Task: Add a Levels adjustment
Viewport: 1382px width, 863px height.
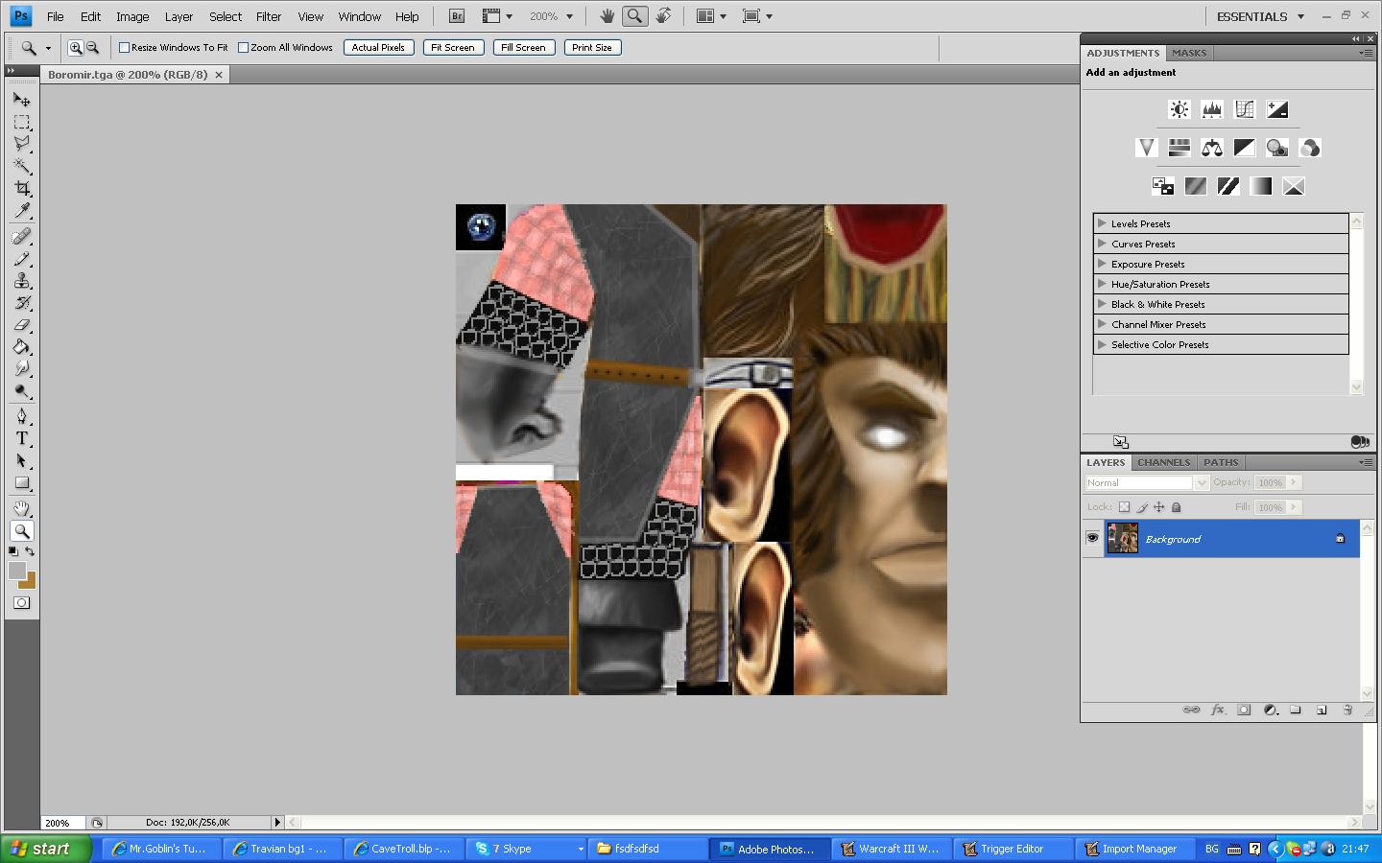Action: click(1212, 109)
